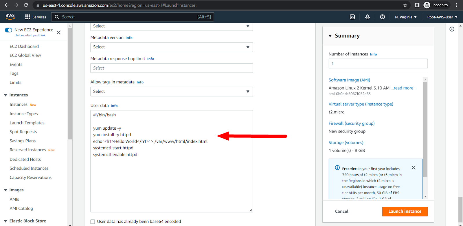This screenshot has width=463, height=226.
Task: Open EC2 Dashboard
Action: pyautogui.click(x=24, y=46)
